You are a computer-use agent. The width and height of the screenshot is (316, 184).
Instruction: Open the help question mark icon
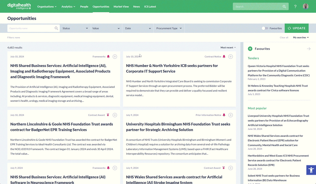pos(295,6)
